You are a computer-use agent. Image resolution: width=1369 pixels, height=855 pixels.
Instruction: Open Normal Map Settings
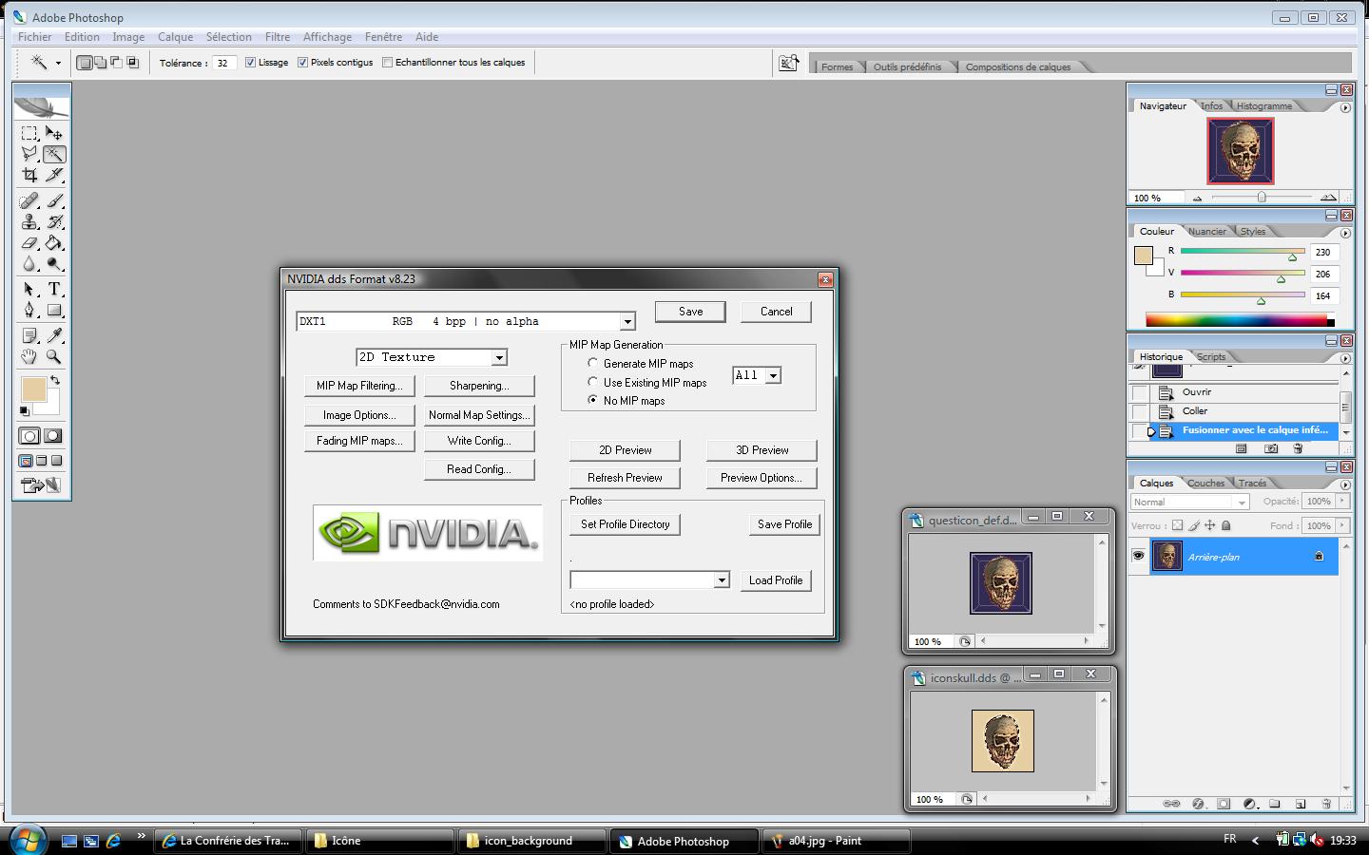[x=478, y=415]
